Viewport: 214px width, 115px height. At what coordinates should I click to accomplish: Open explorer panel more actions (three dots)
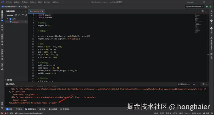[x=22, y=11]
